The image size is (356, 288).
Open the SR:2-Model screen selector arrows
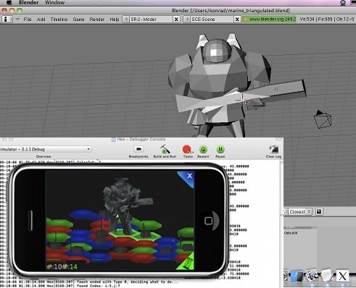tap(126, 20)
